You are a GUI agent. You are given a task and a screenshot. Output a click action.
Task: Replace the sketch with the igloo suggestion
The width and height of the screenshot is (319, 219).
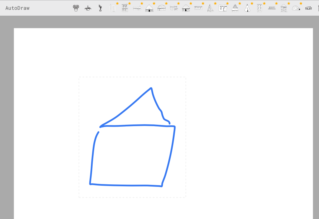point(296,8)
